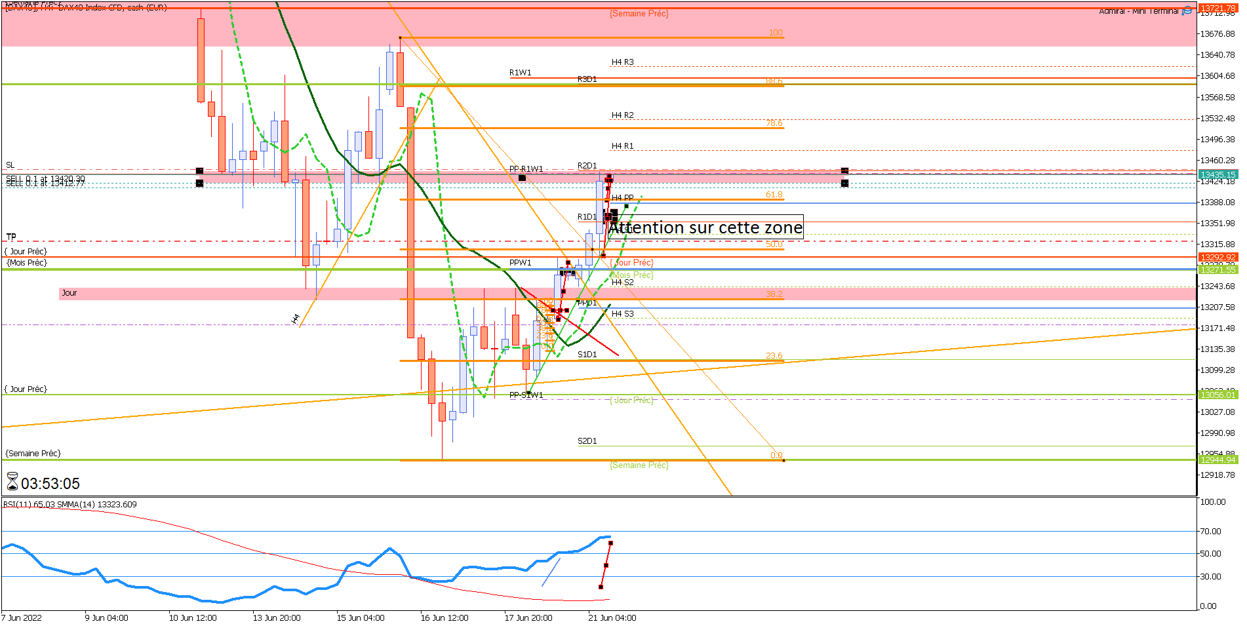Click the orange 13292.92 price tag

coord(1217,257)
